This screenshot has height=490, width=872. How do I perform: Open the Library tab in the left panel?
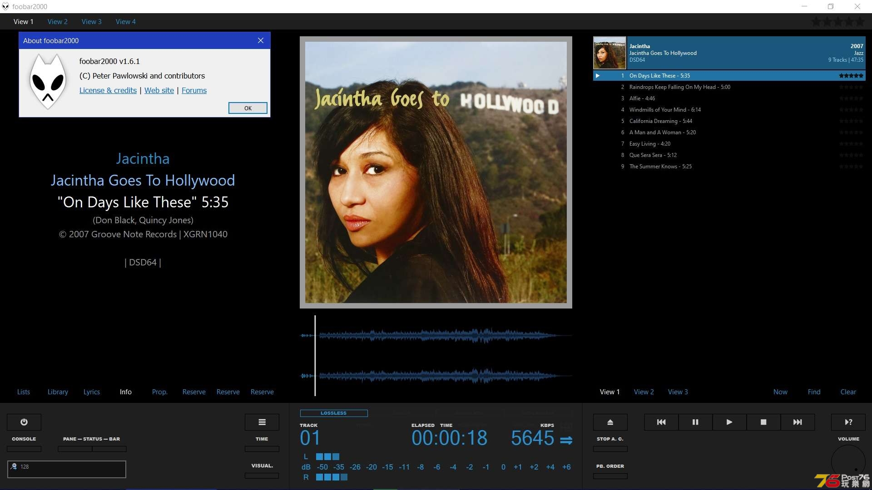point(58,392)
